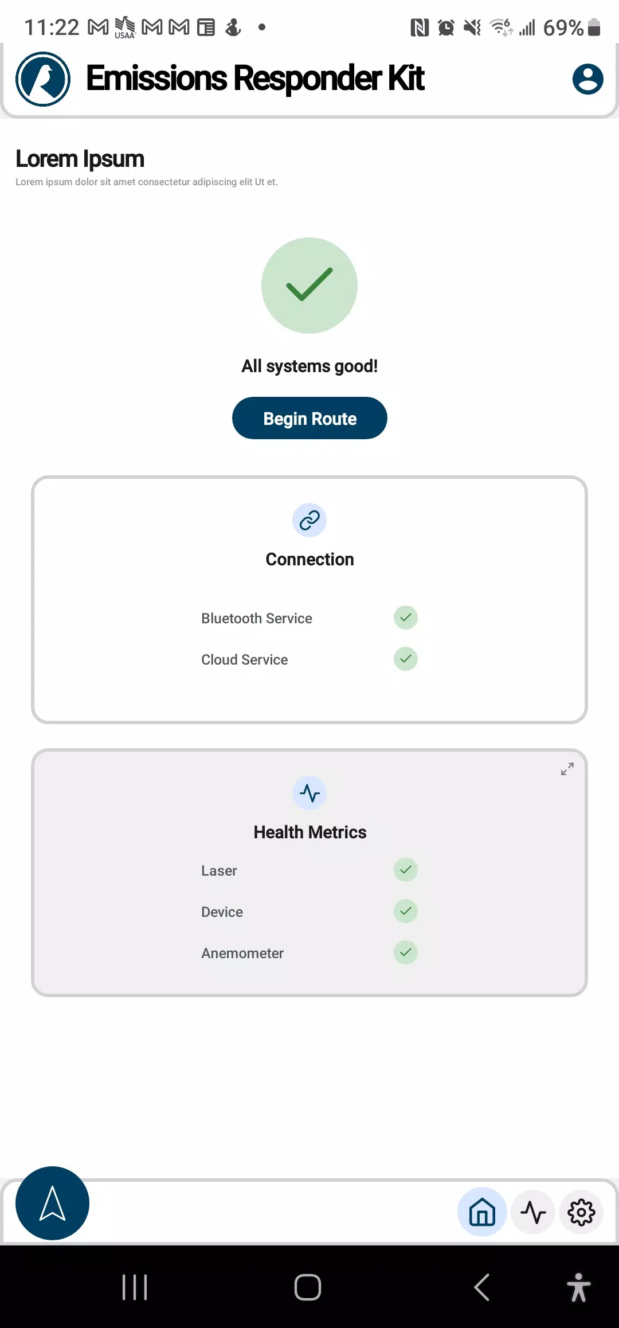Open the navigation arrow floating button

point(52,1203)
